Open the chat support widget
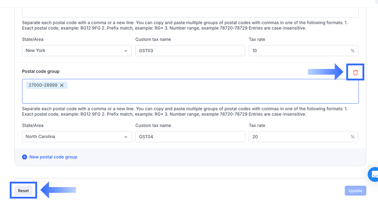The image size is (378, 200). point(374,174)
